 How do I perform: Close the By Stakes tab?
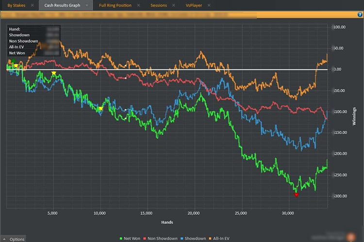pos(32,5)
